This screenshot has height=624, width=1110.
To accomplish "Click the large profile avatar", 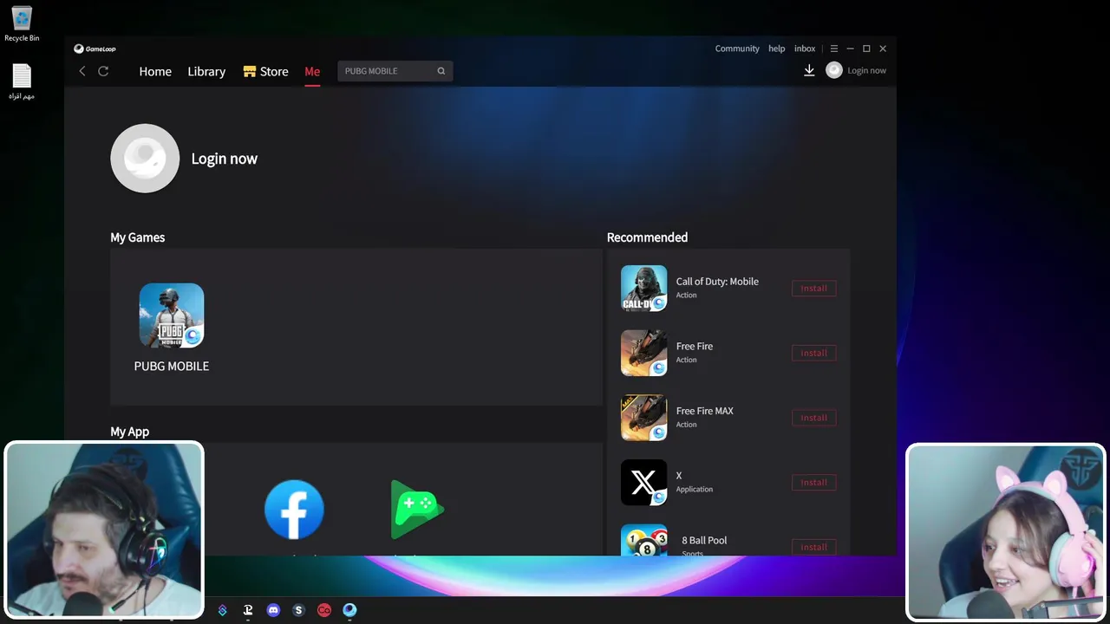I will click(x=145, y=158).
